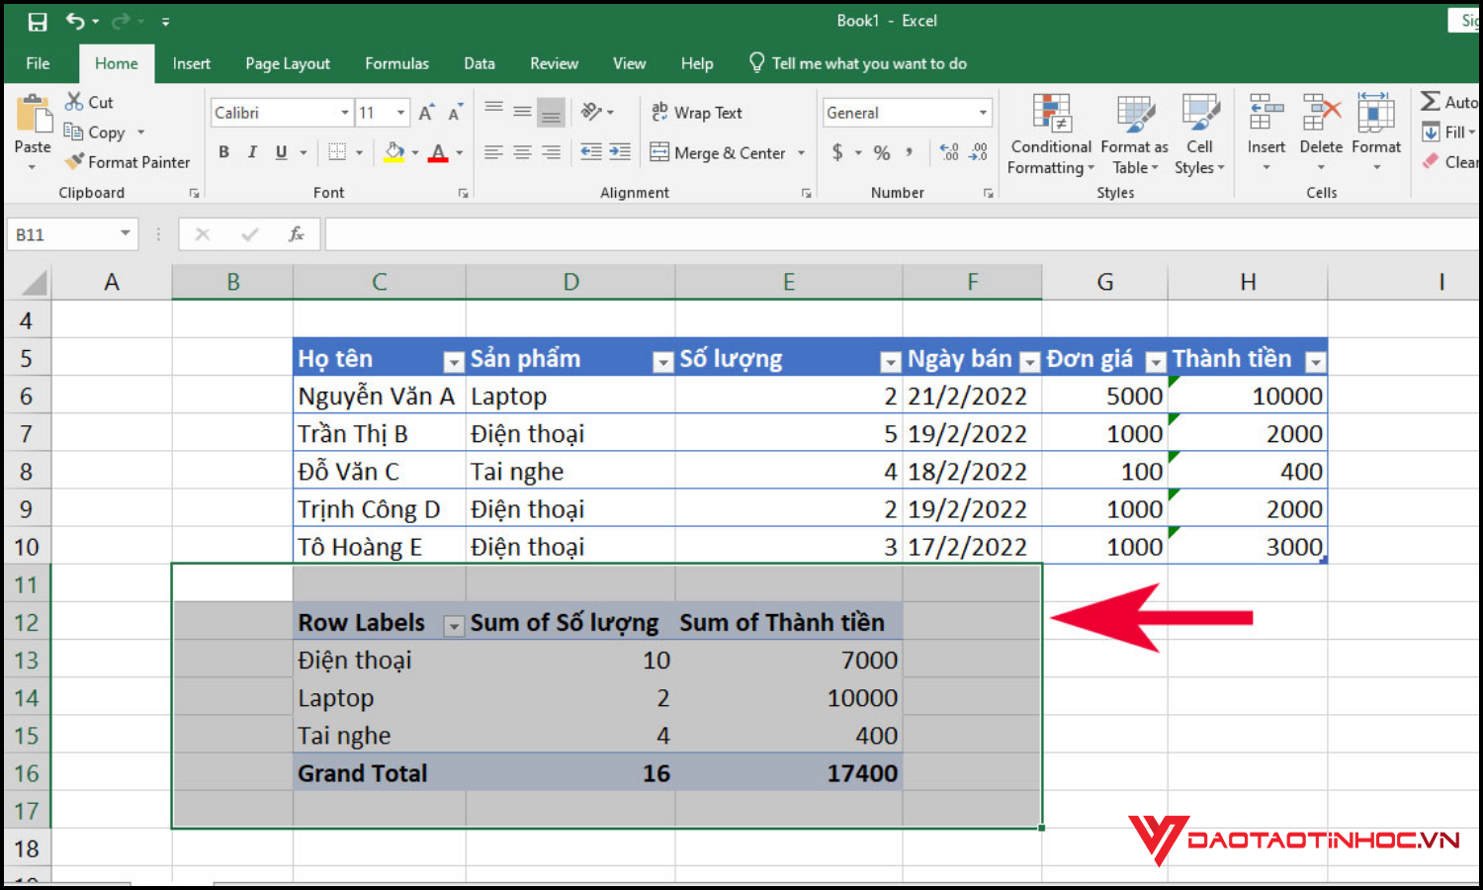Apply bold formatting
The image size is (1483, 890).
click(x=223, y=151)
